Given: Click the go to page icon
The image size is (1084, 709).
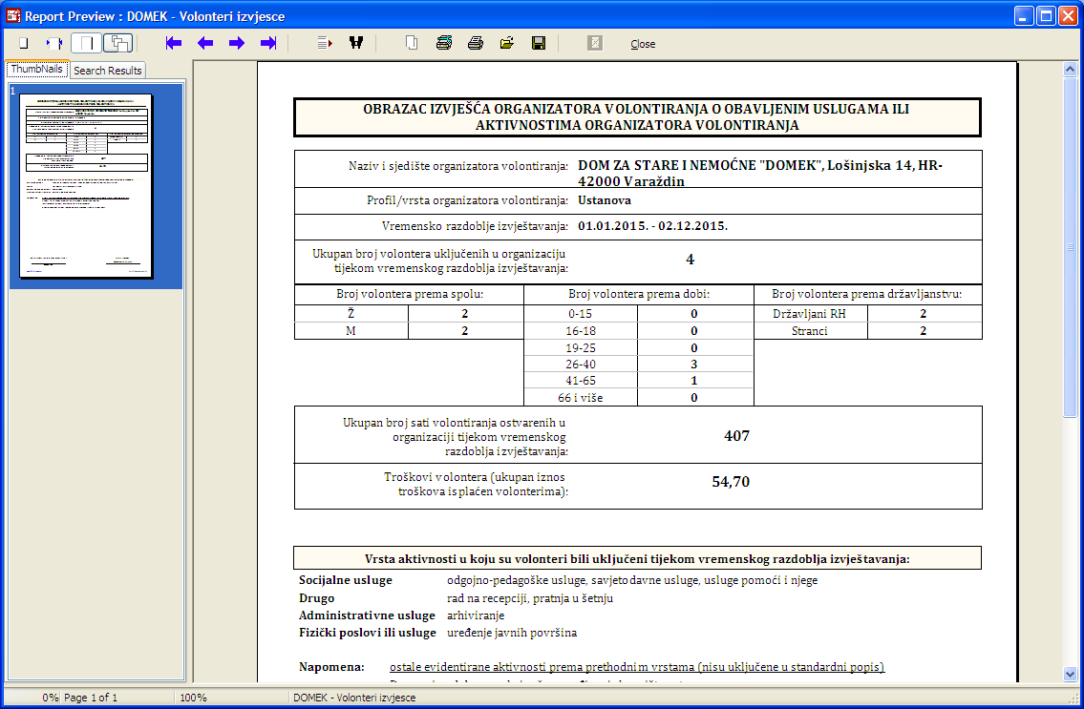Looking at the screenshot, I should (x=325, y=43).
